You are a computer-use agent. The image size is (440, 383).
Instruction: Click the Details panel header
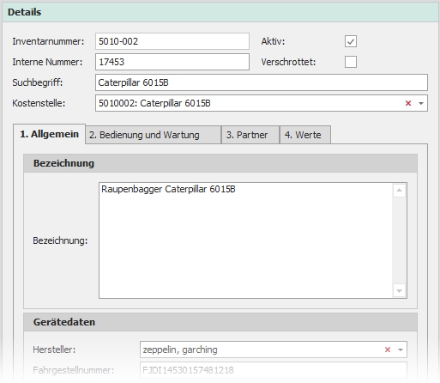(x=220, y=12)
